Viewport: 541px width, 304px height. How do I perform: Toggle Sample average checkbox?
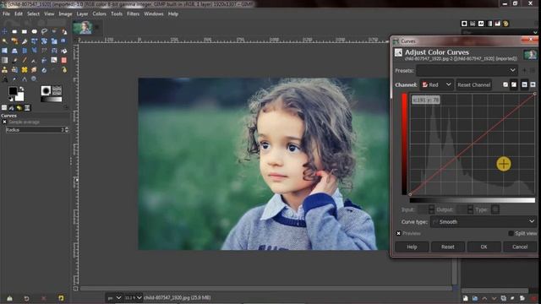coord(4,122)
